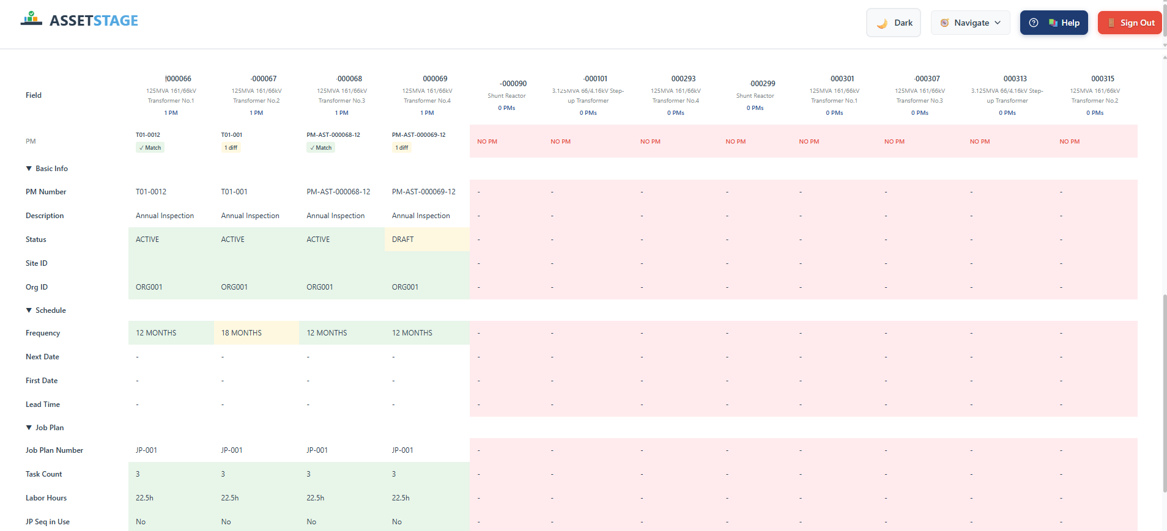Click the question mark Help icon
Viewport: 1167px width, 531px height.
(1034, 23)
